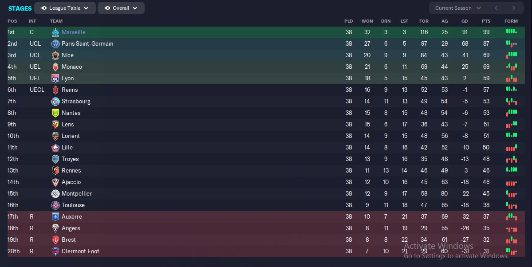Screen dimensions: 532x267
Task: Open the Strasbourg team link
Action: click(x=76, y=102)
